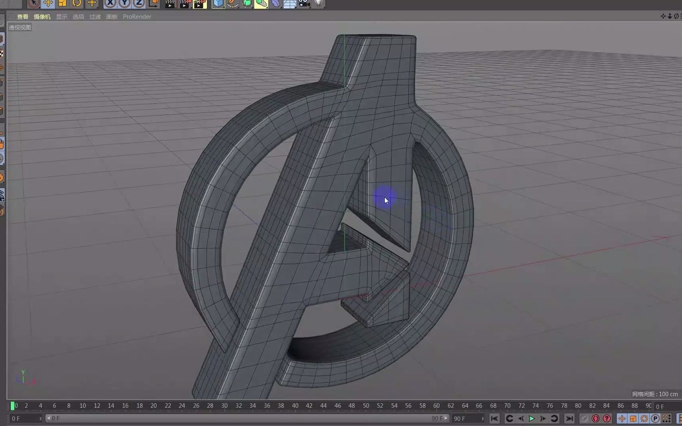This screenshot has width=682, height=426.
Task: Go to end of animation
Action: click(x=569, y=418)
